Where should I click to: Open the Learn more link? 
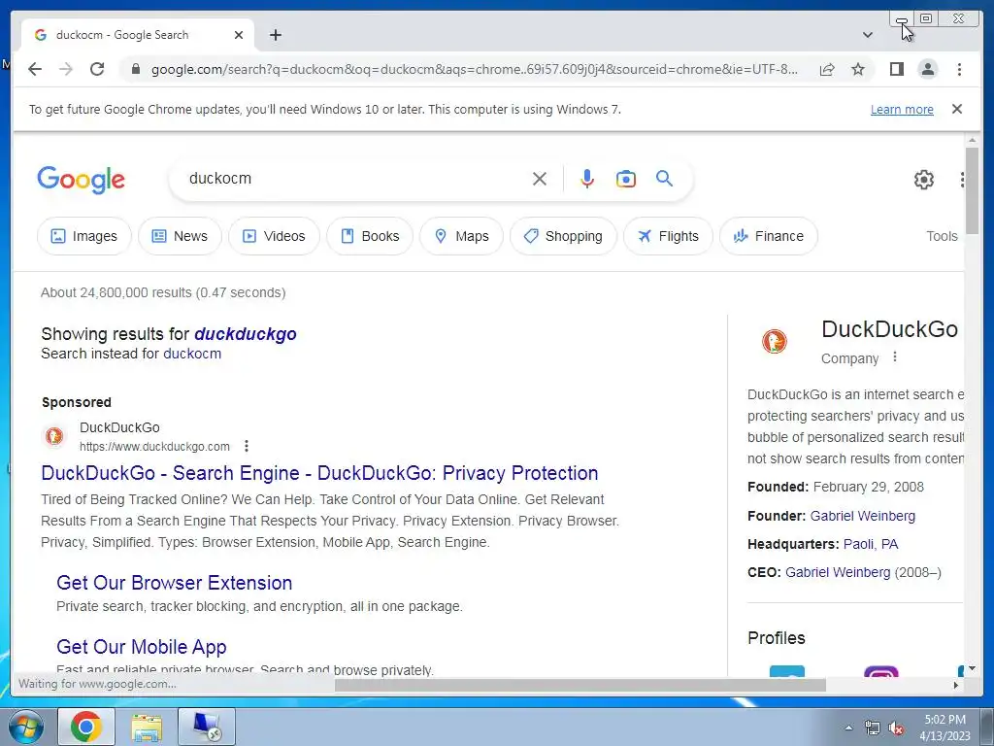coord(902,109)
